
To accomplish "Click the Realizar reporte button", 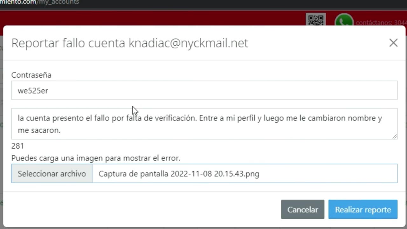I will click(x=363, y=210).
